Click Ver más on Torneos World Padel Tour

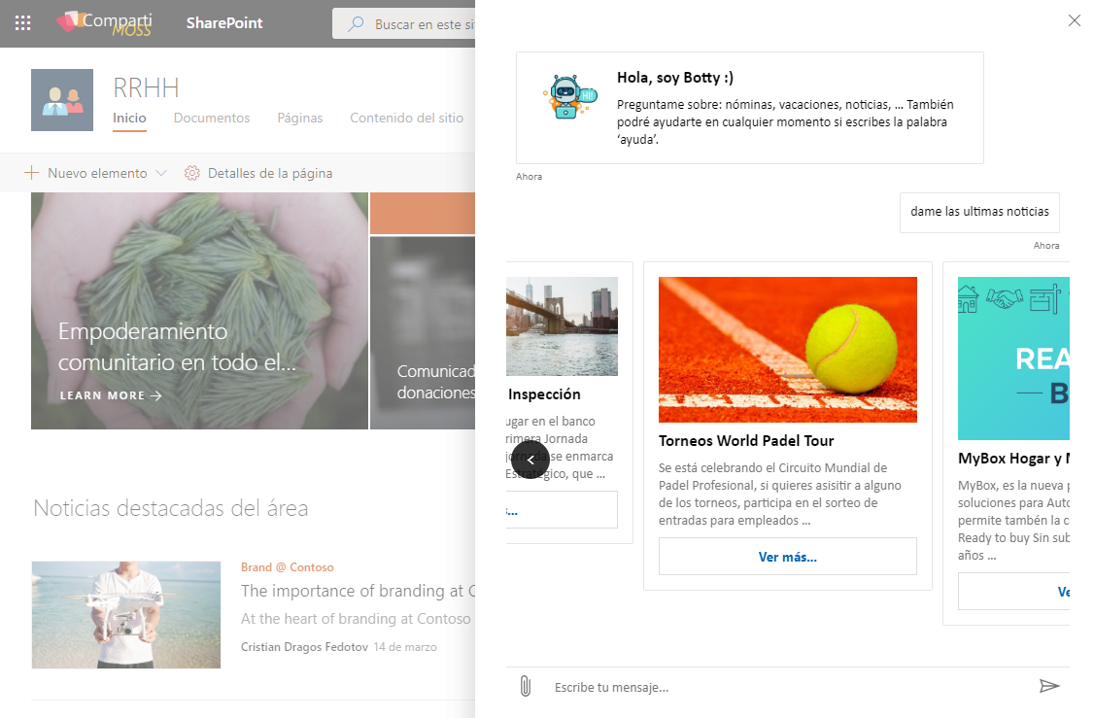787,557
